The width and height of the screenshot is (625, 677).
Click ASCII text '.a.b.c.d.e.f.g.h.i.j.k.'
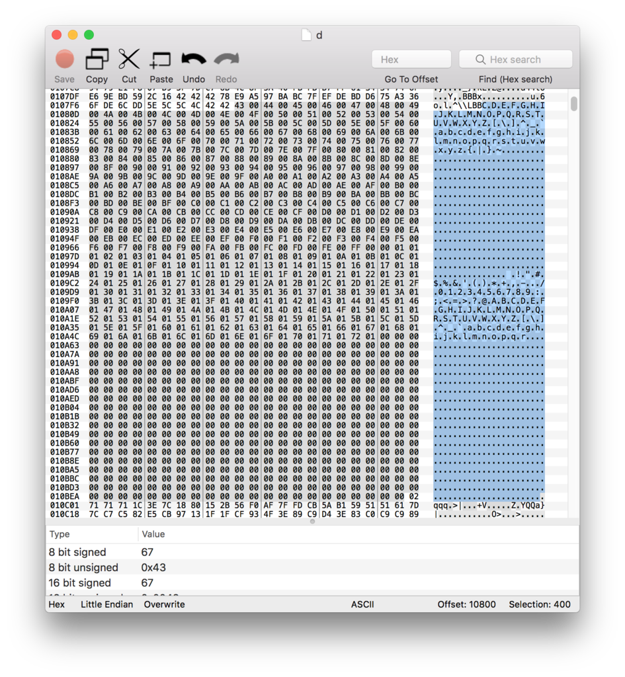489,132
